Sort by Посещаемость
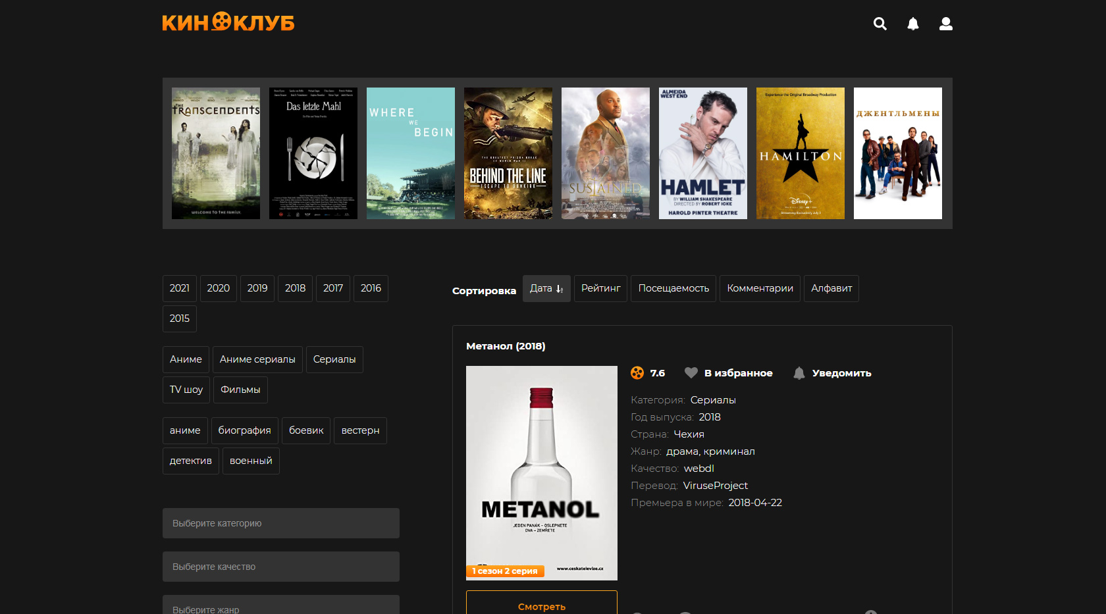The image size is (1106, 614). pyautogui.click(x=673, y=288)
